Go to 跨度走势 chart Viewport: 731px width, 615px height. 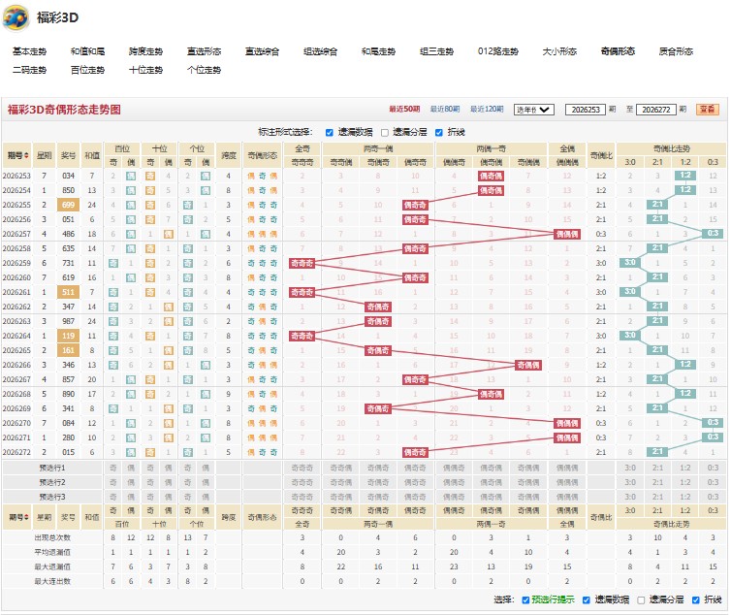click(x=146, y=51)
